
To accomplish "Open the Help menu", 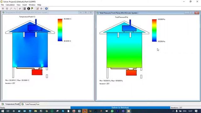I will click(39, 5).
